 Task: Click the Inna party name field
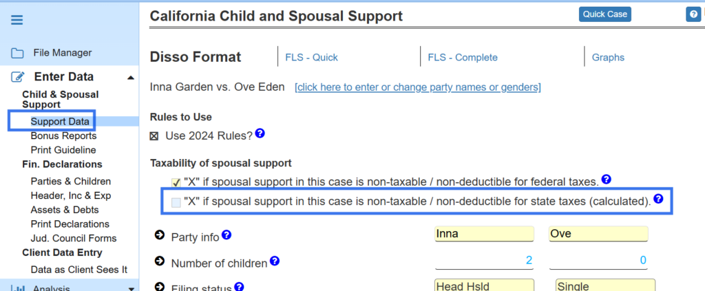coord(484,234)
